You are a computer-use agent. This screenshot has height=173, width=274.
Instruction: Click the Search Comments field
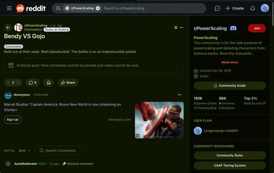58,150
